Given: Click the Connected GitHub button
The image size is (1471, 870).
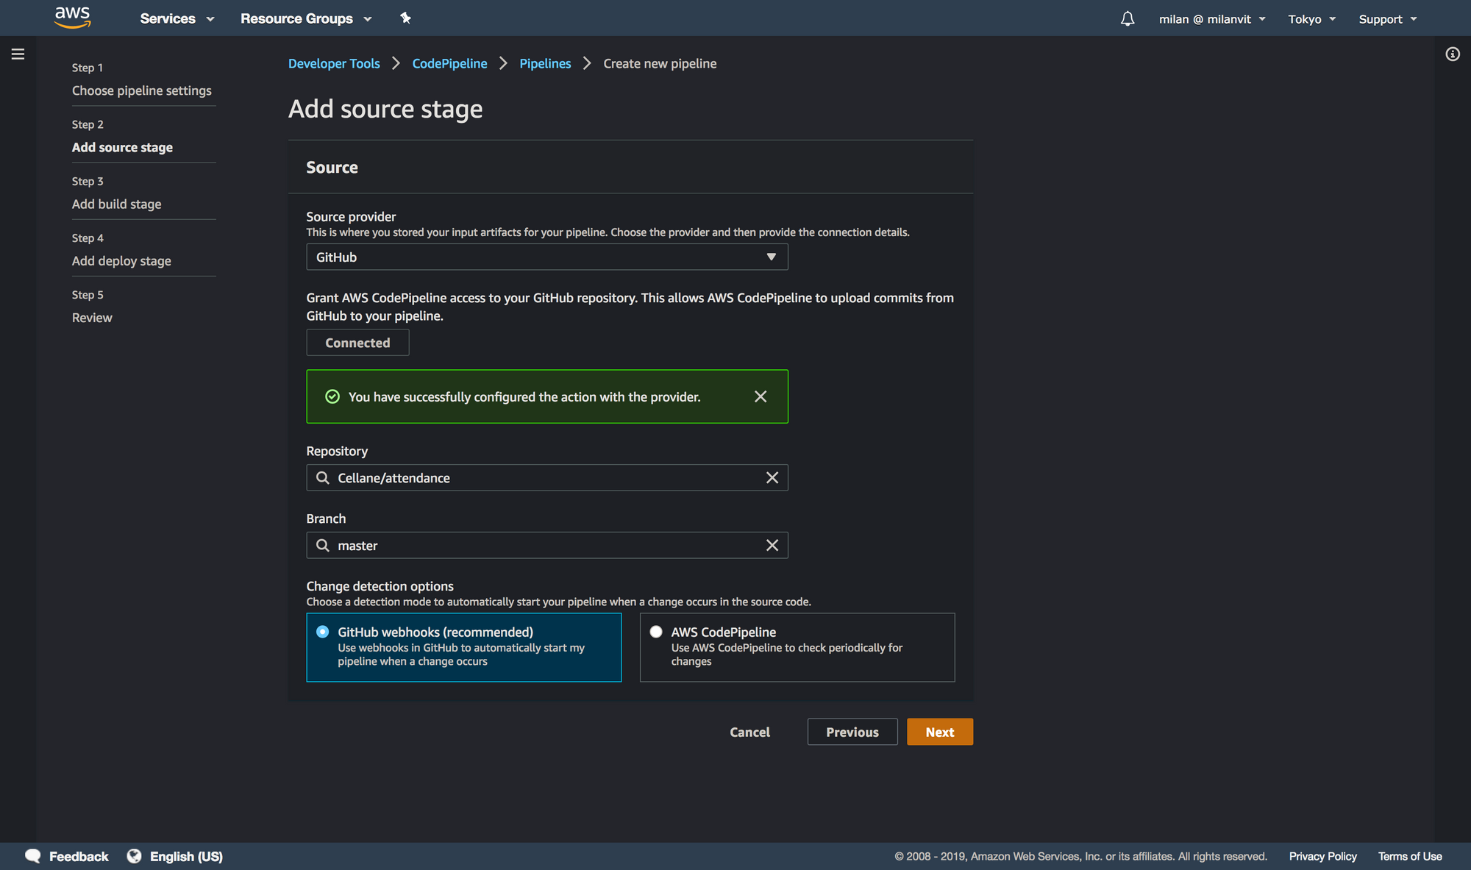Looking at the screenshot, I should tap(357, 343).
